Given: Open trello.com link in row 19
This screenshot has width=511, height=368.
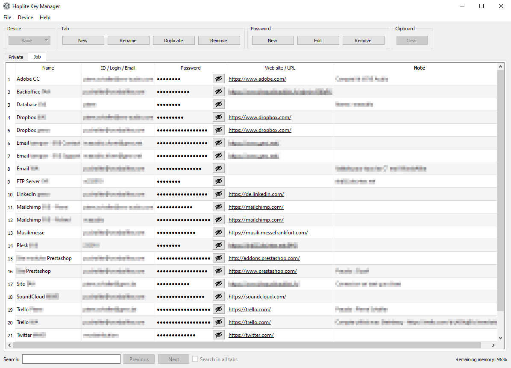Looking at the screenshot, I should (x=250, y=310).
